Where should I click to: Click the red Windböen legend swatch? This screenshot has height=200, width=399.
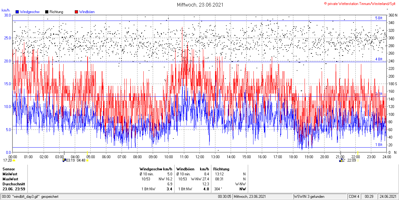pyautogui.click(x=76, y=12)
